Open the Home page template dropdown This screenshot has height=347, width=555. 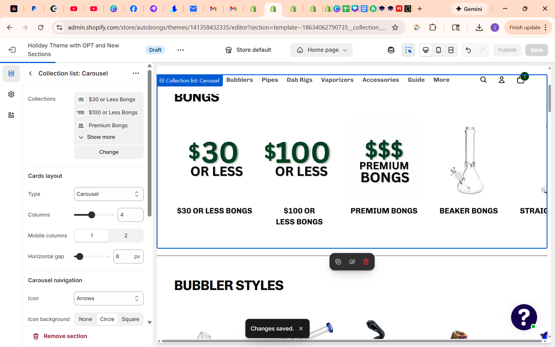[321, 50]
